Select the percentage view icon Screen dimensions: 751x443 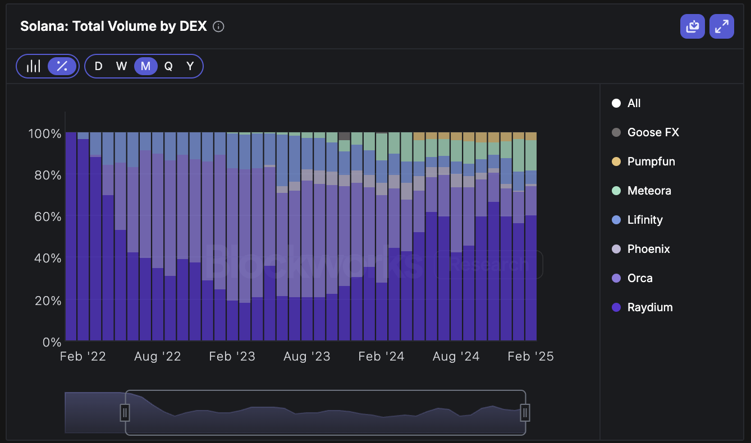click(62, 66)
